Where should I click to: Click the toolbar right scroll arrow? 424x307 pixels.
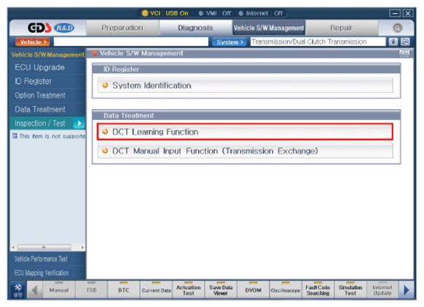click(407, 290)
